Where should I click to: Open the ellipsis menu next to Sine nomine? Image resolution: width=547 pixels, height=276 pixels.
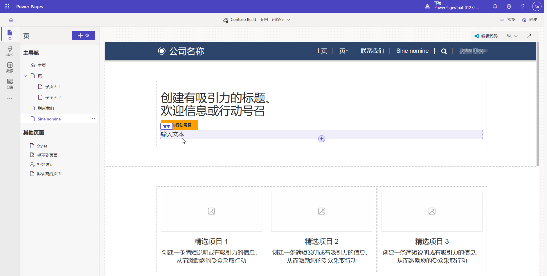click(x=92, y=118)
